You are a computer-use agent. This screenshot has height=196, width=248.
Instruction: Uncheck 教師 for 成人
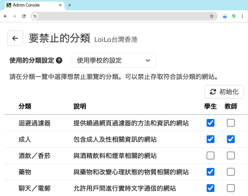pos(231,139)
